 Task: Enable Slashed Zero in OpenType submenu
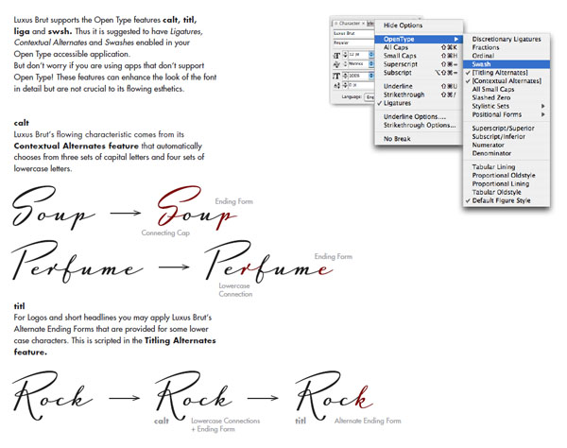pyautogui.click(x=507, y=97)
